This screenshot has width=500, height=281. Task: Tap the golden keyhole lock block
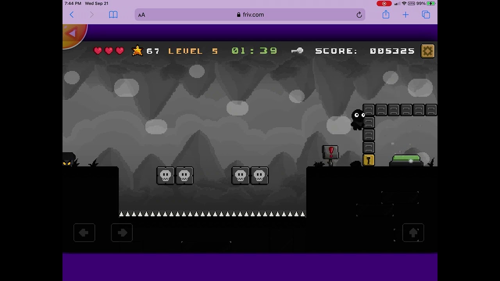369,160
